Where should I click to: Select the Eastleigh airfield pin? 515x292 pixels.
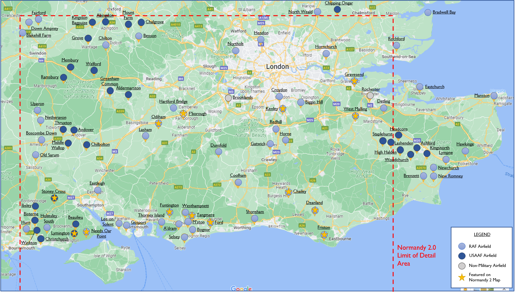click(x=98, y=190)
